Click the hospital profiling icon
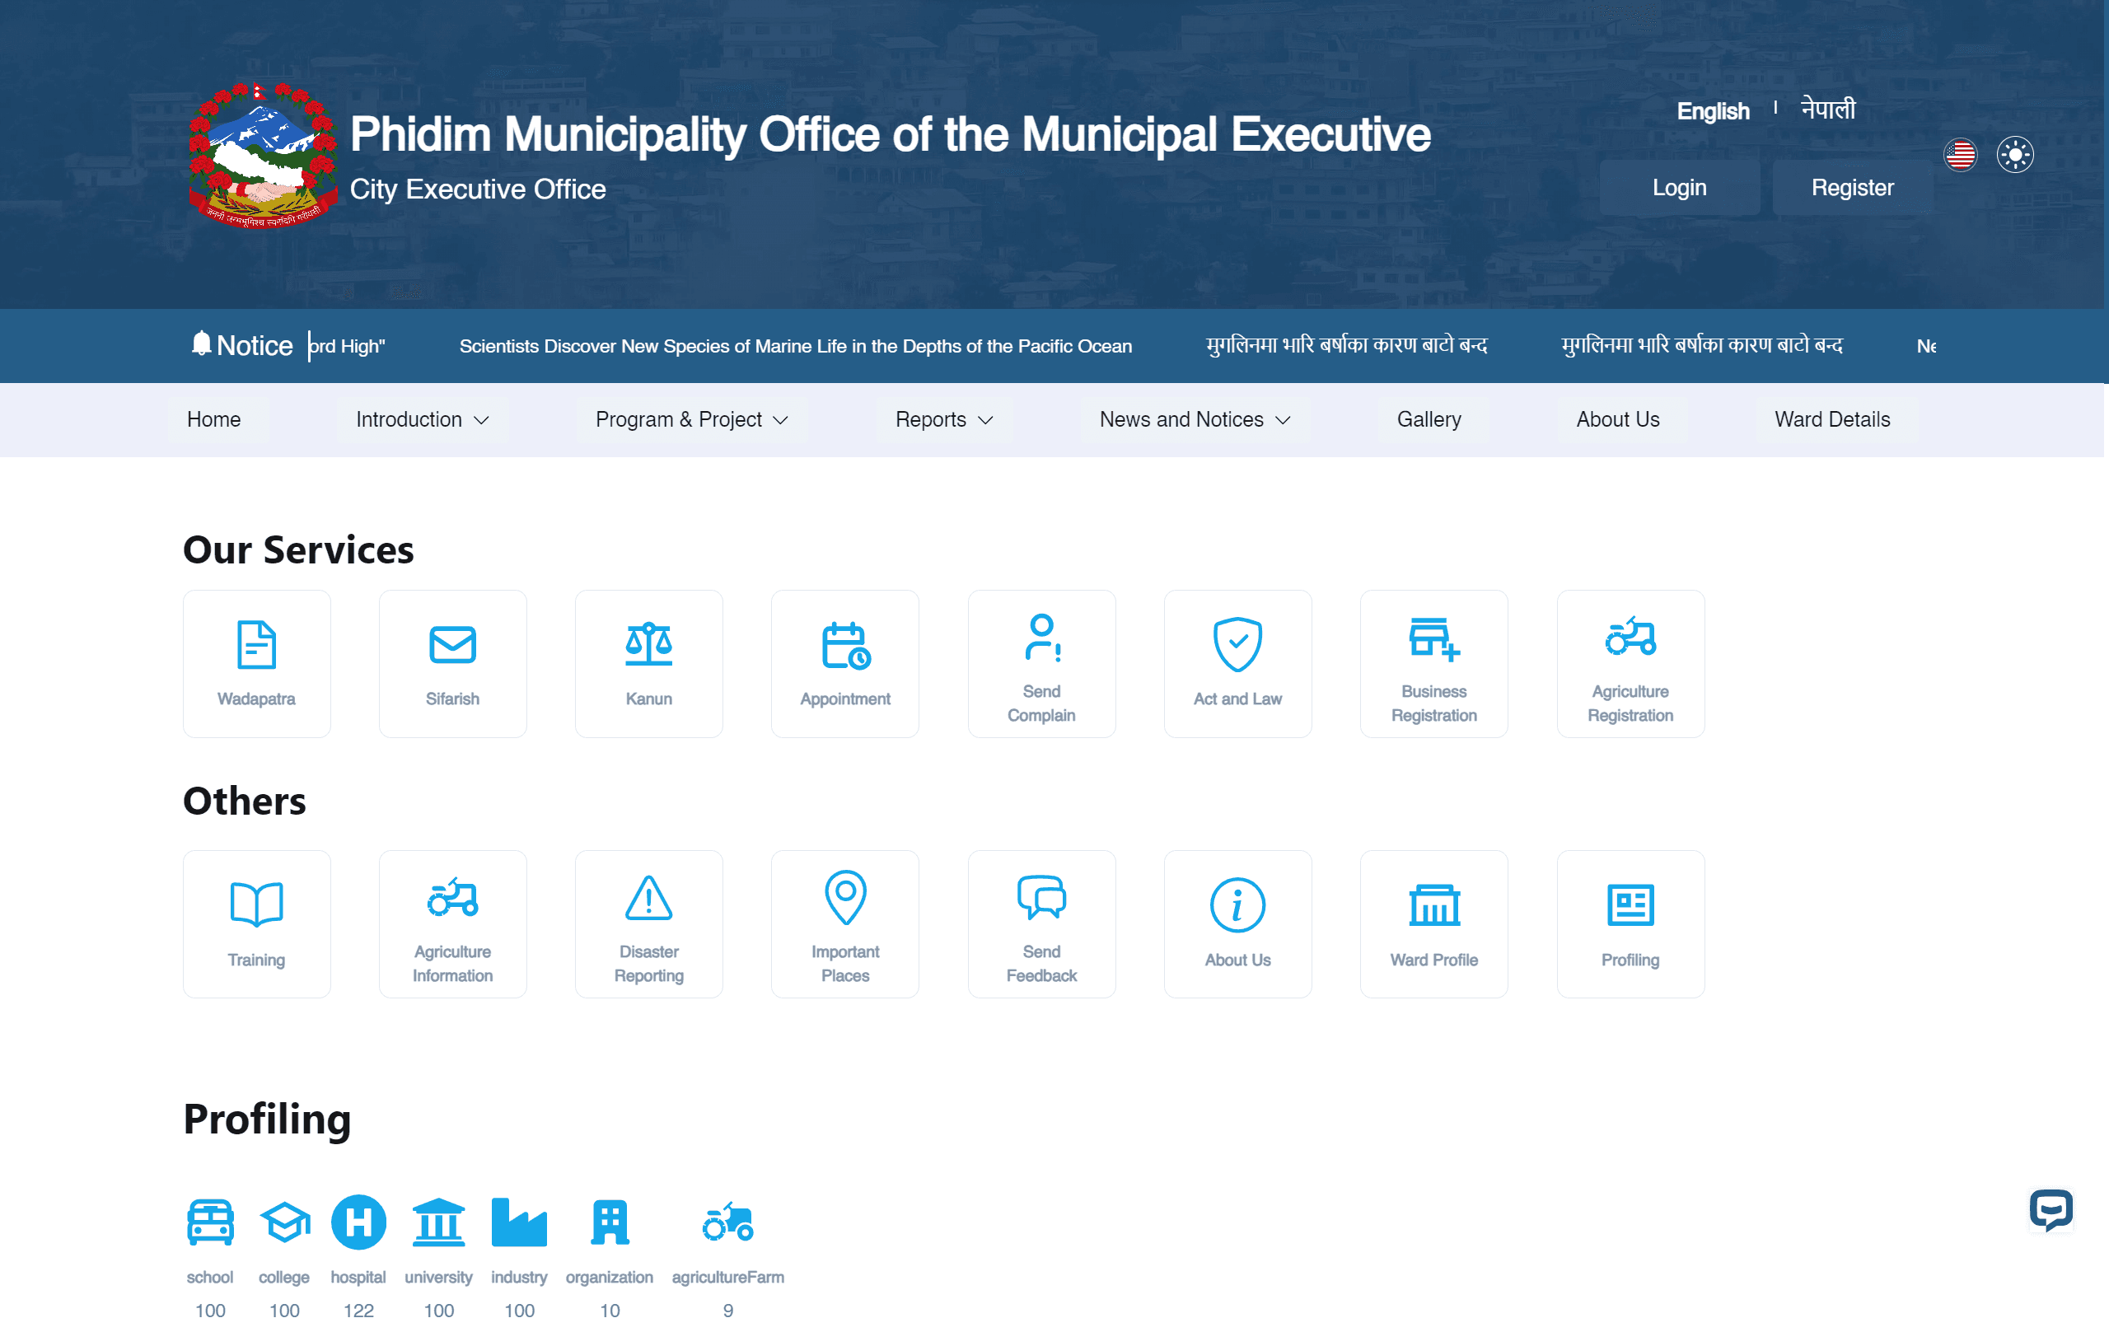Image resolution: width=2109 pixels, height=1318 pixels. point(358,1222)
